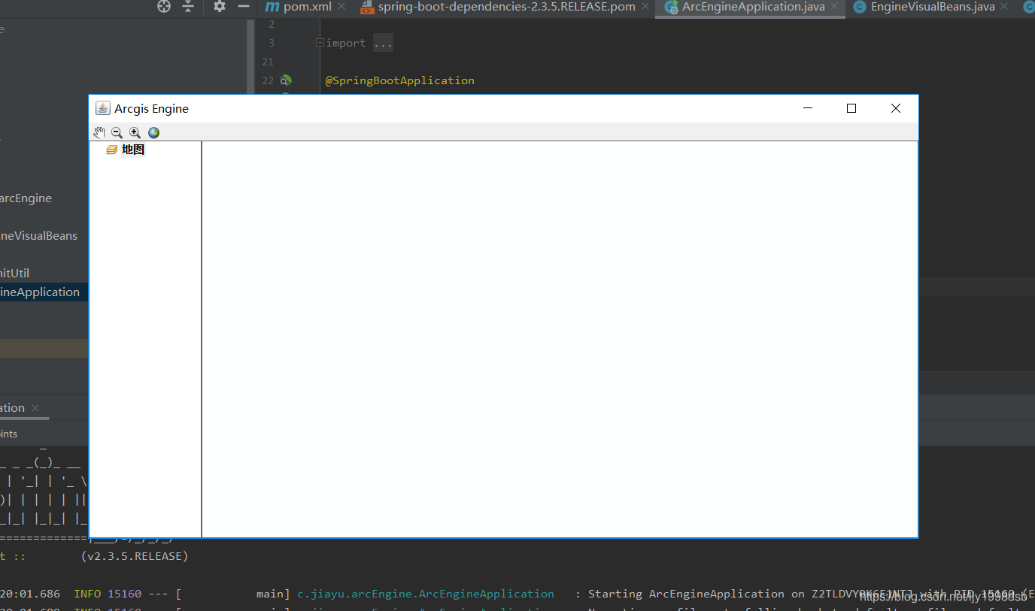Click the Full Extent globe icon
The width and height of the screenshot is (1035, 611).
pyautogui.click(x=153, y=132)
